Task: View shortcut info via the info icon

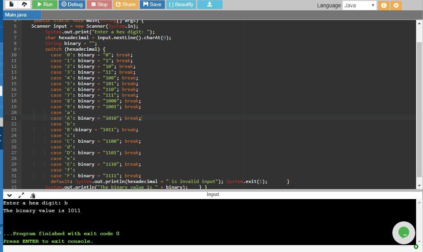Action: (x=383, y=5)
